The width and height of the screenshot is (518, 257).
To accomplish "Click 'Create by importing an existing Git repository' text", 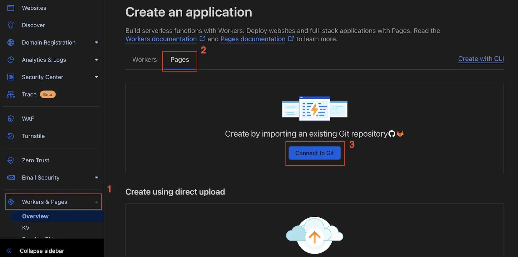I will coord(306,134).
